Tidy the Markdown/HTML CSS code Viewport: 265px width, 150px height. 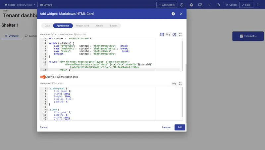click(174, 84)
